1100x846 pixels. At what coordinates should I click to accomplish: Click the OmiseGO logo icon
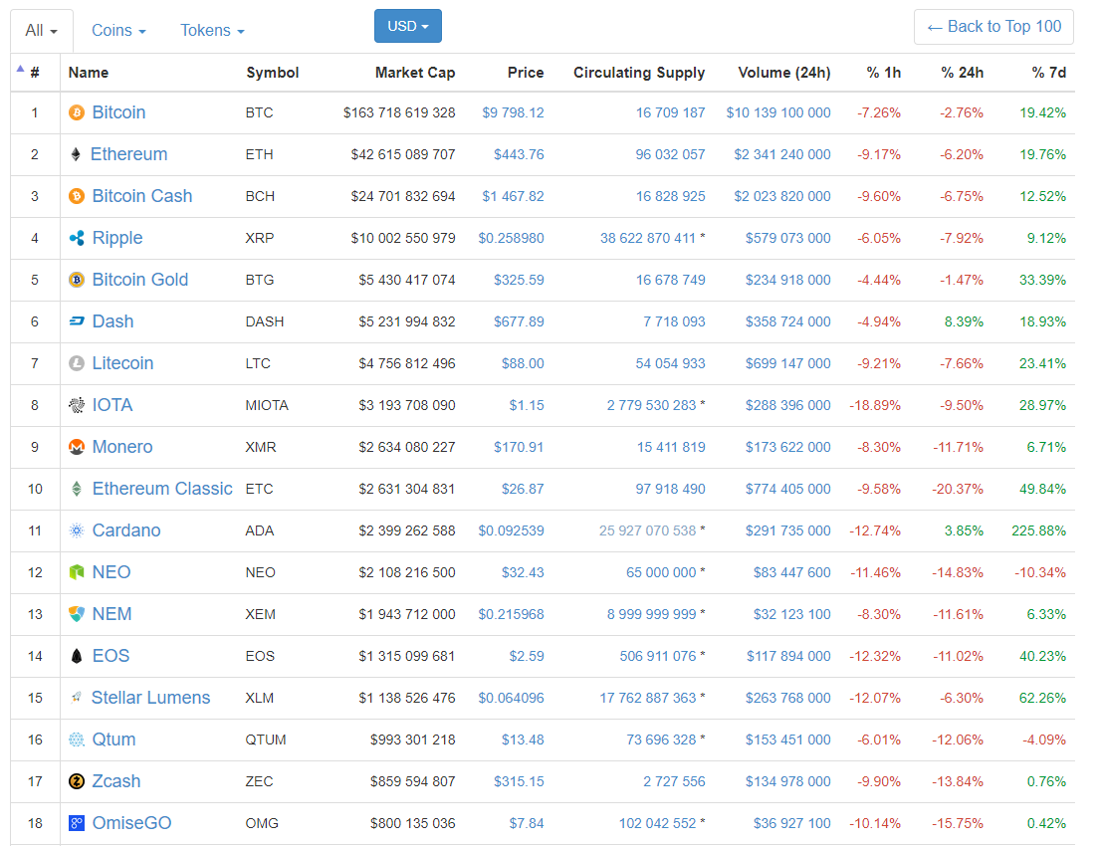pos(77,823)
